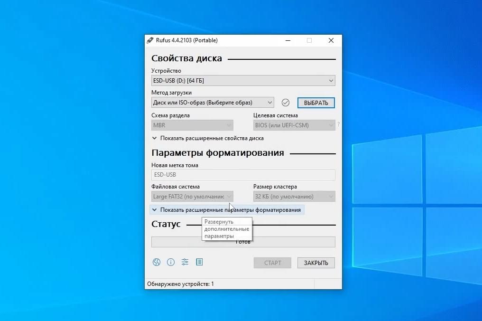Click the Свойства диска heading

(186, 58)
